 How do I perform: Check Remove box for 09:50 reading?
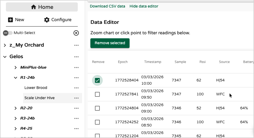[x=97, y=94]
